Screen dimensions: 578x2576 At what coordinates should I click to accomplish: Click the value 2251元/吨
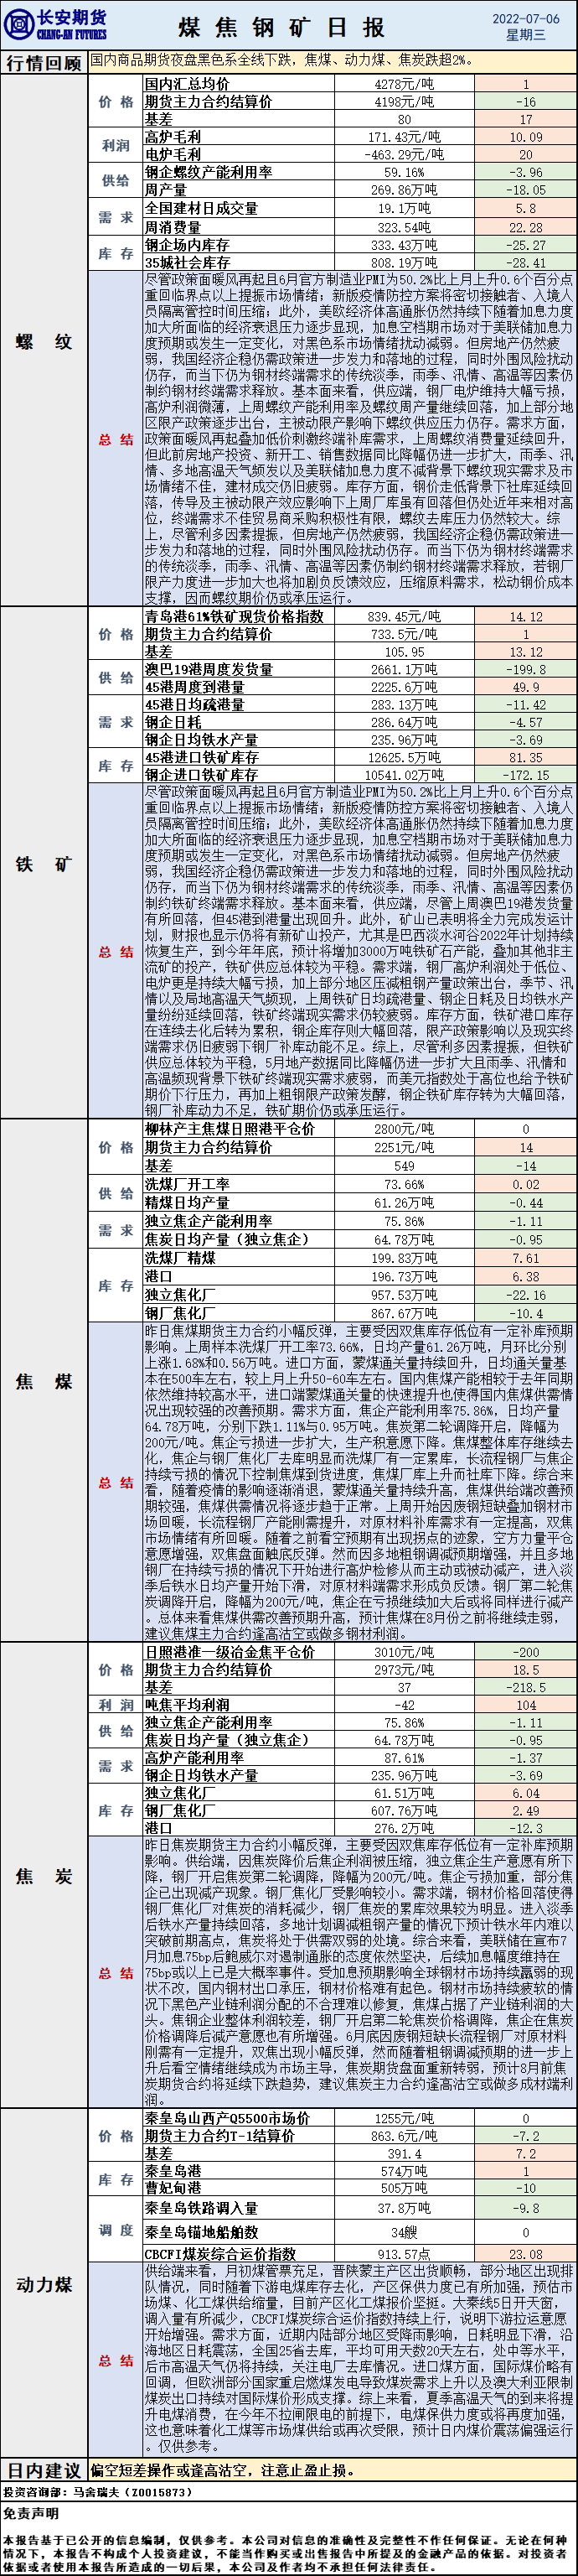pyautogui.click(x=405, y=1147)
